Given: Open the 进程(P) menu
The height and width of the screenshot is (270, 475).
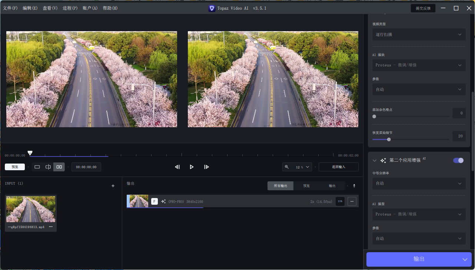Looking at the screenshot, I should [x=70, y=8].
